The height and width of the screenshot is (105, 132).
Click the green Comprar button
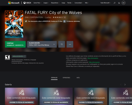[15, 44]
